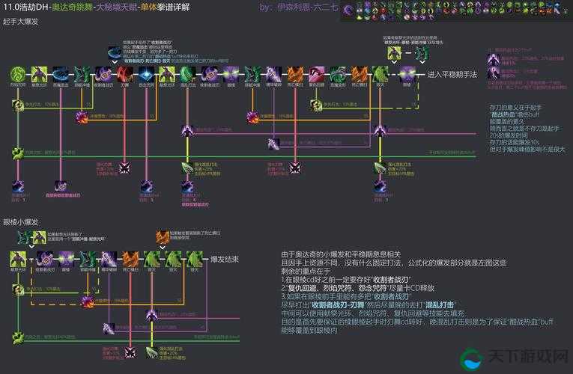Select the author credit by: 伊森利恩-六二七
Viewport: 573px width, 374px height.
[299, 7]
